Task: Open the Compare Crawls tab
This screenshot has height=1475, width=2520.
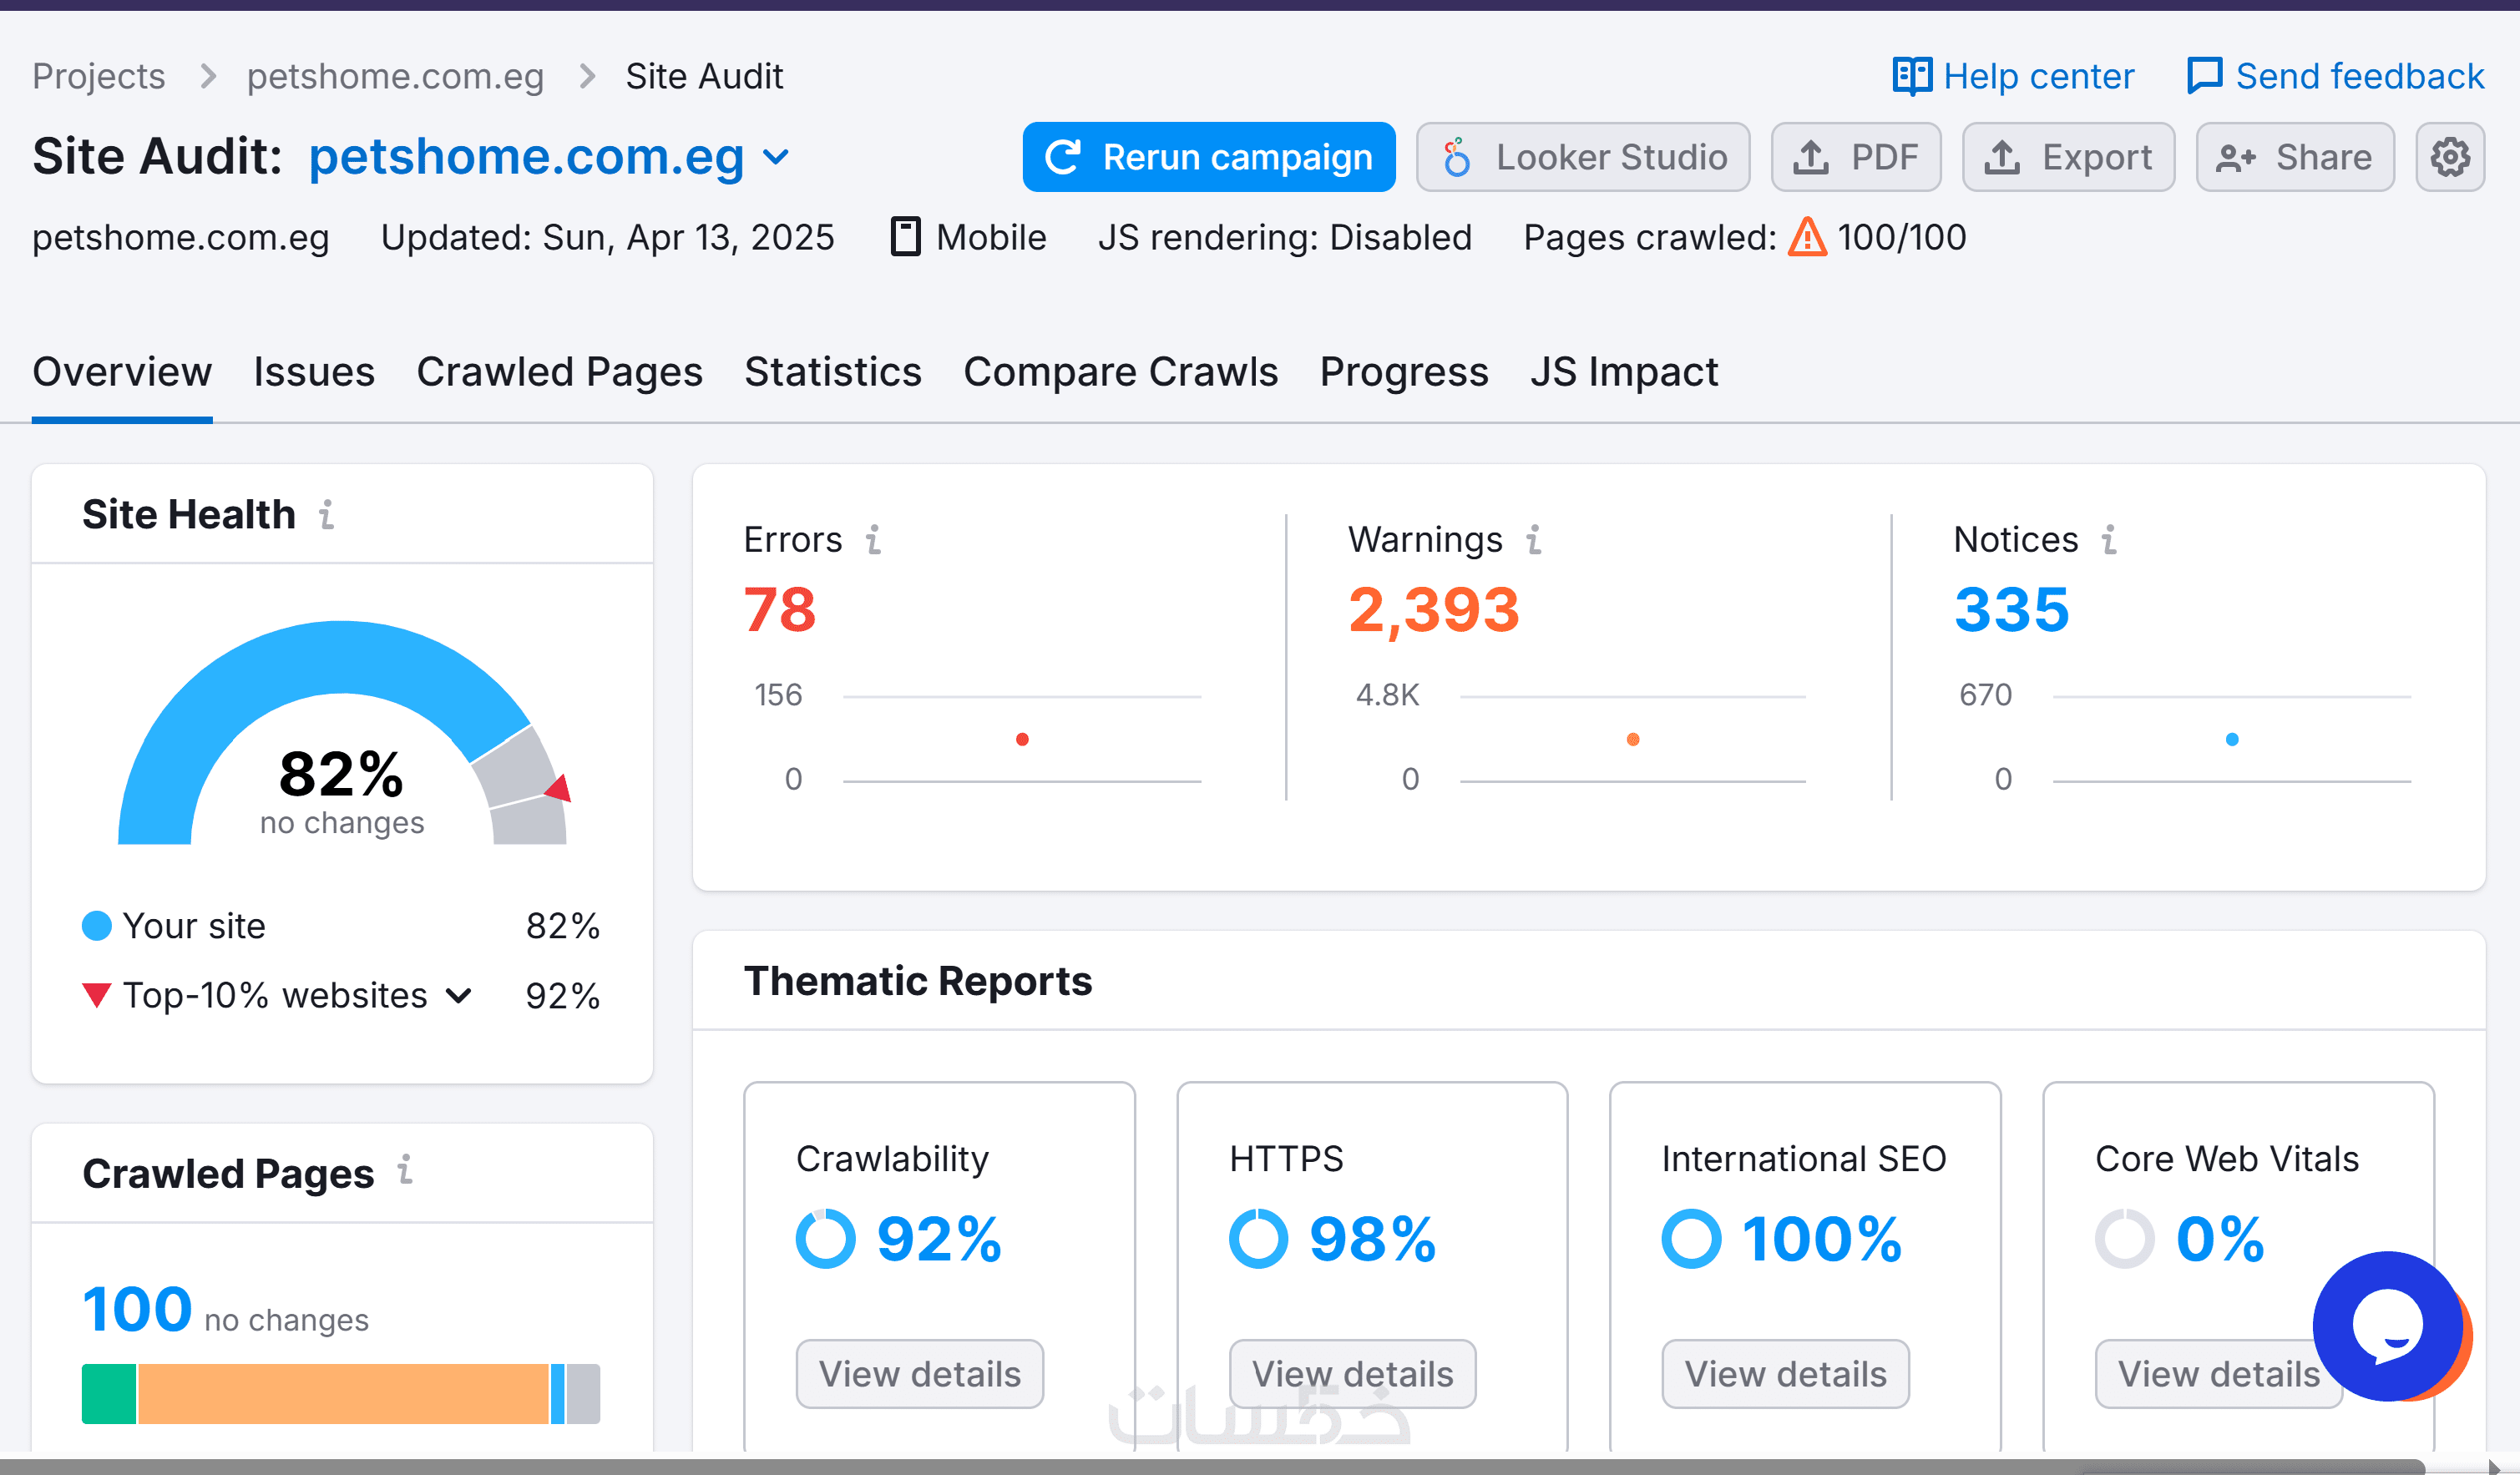Action: 1120,372
